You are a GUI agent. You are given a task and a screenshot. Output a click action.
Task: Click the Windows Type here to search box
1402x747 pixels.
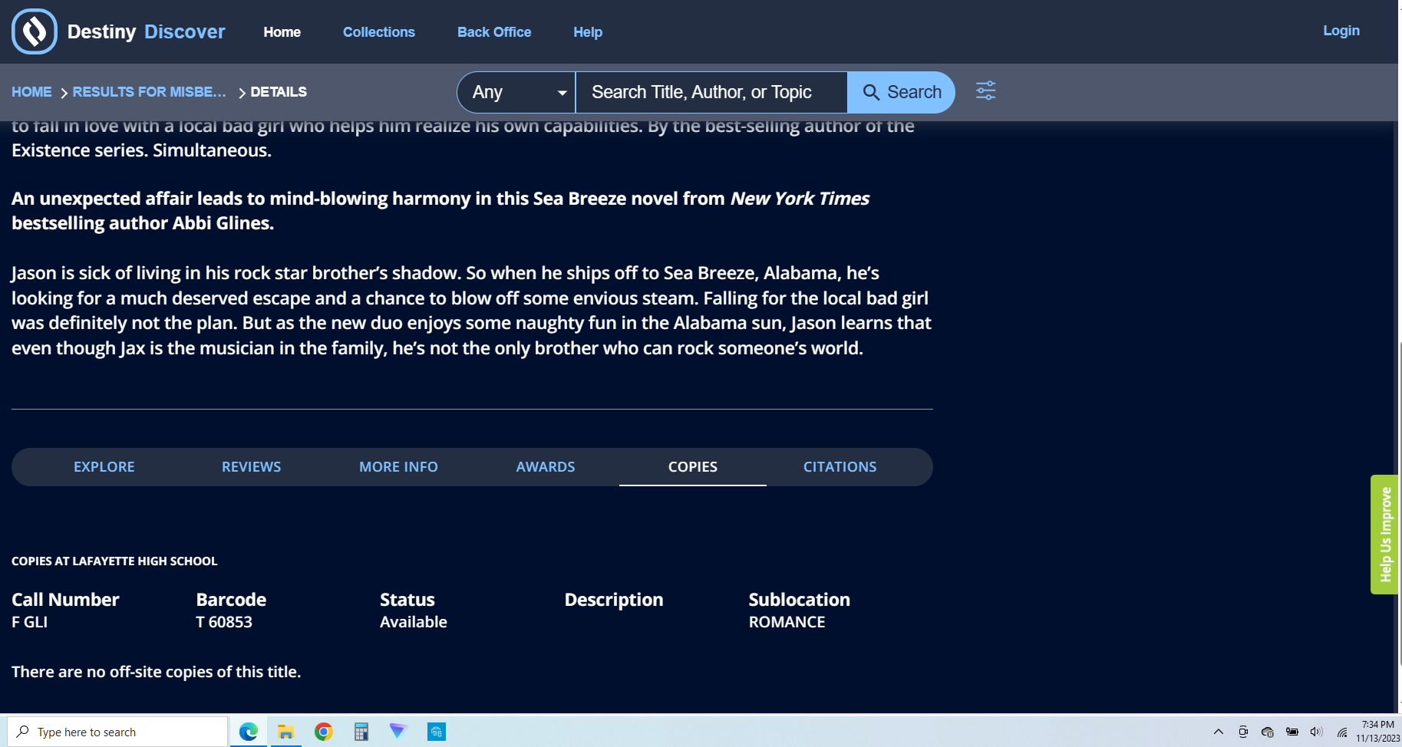click(118, 732)
